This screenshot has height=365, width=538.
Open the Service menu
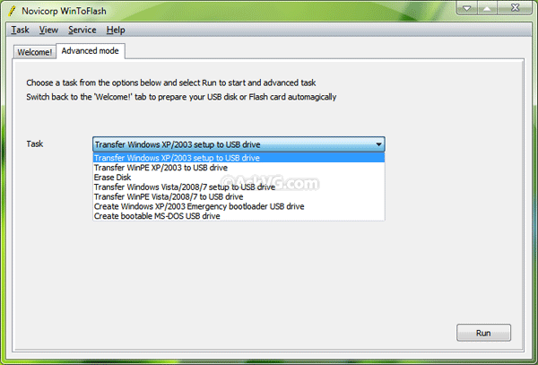tap(82, 30)
